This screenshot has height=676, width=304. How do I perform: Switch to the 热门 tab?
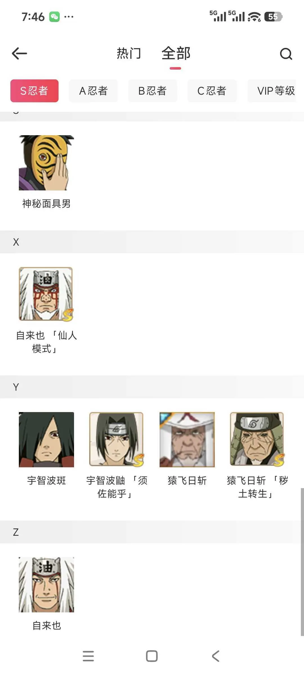tap(129, 54)
